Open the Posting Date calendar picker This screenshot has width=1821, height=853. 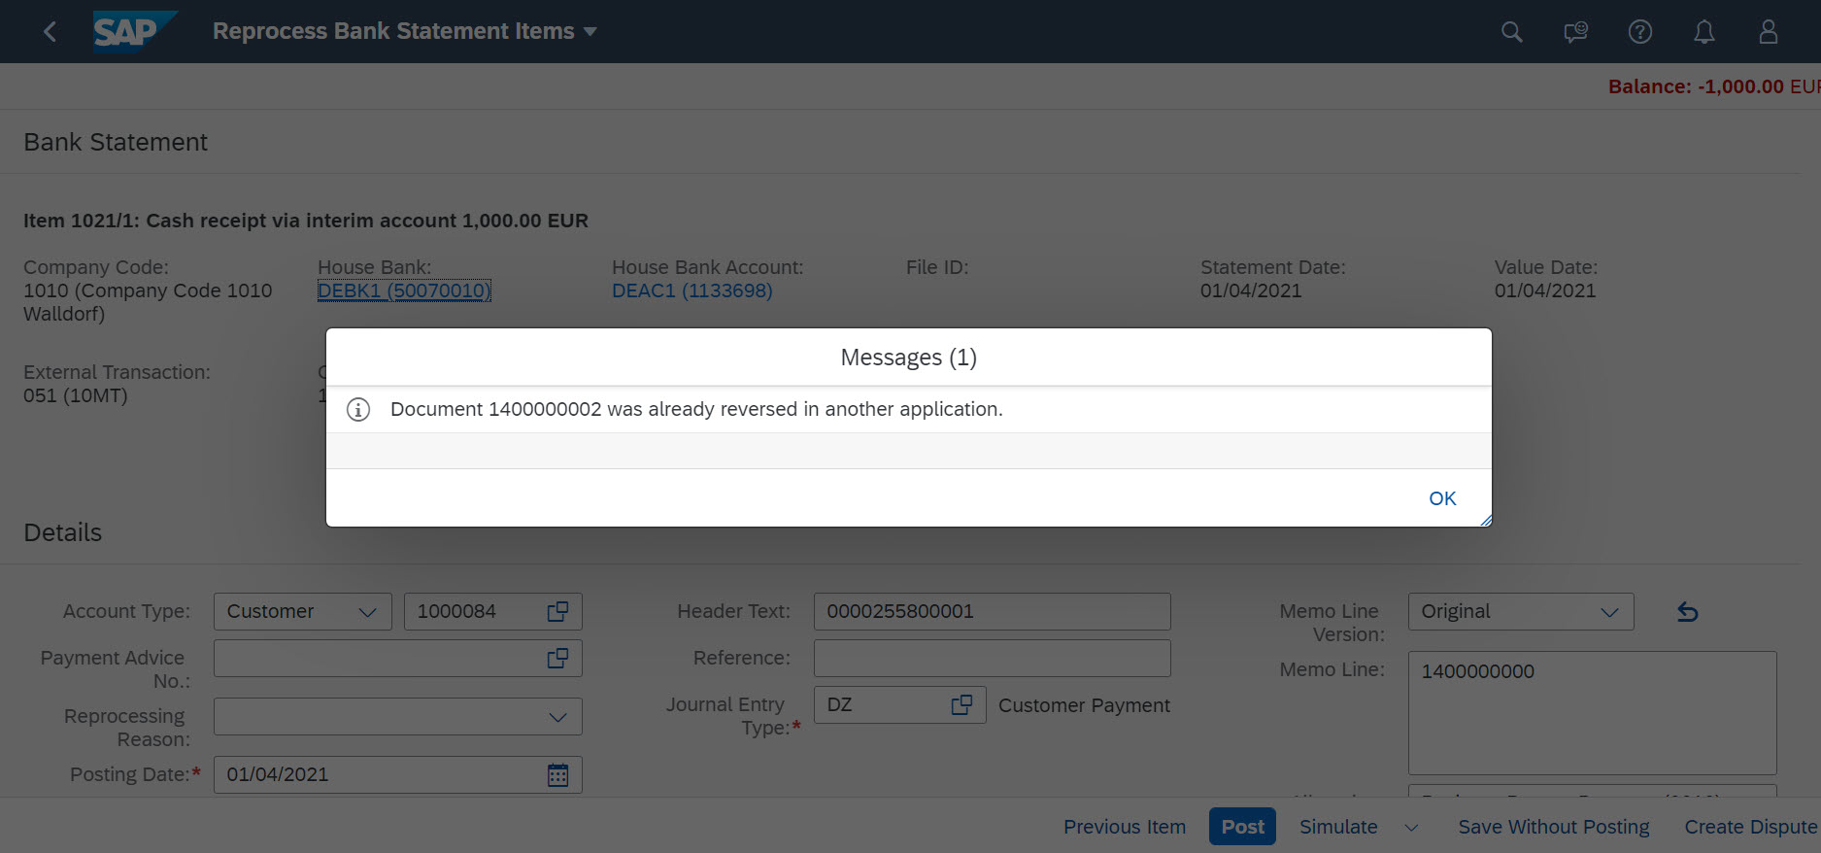point(557,774)
